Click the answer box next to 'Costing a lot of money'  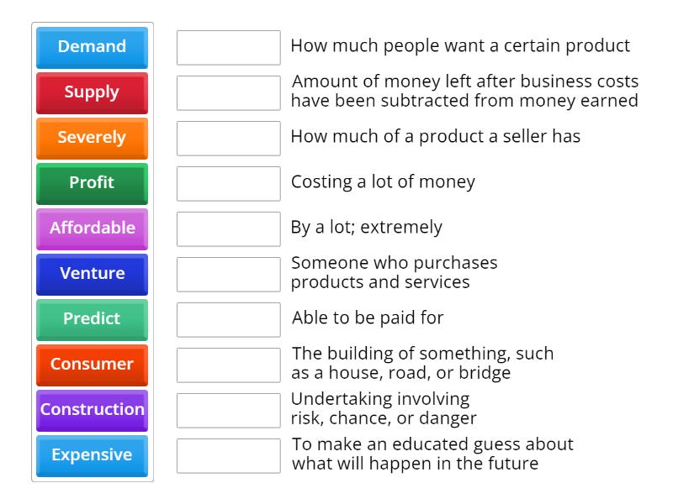point(228,181)
